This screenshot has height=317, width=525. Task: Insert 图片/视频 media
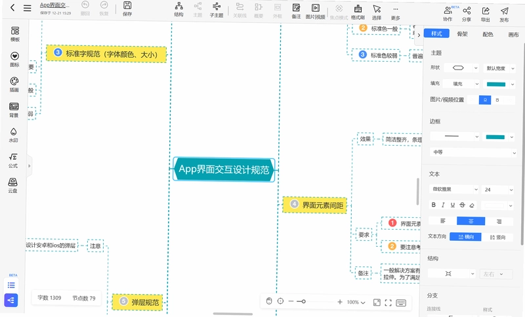tap(316, 11)
